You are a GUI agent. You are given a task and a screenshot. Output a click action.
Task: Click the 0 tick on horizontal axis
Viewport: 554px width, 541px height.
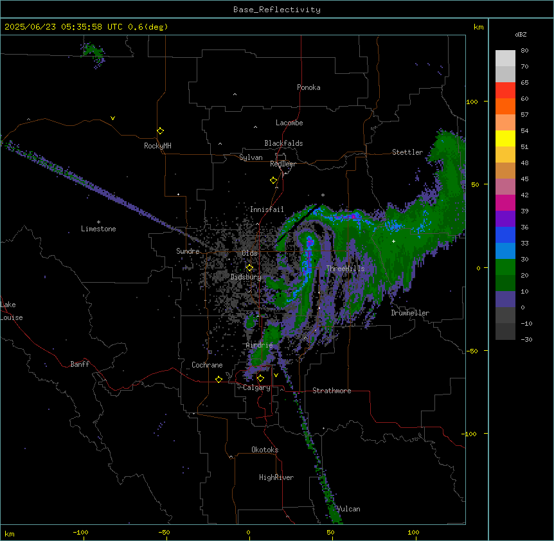248,532
